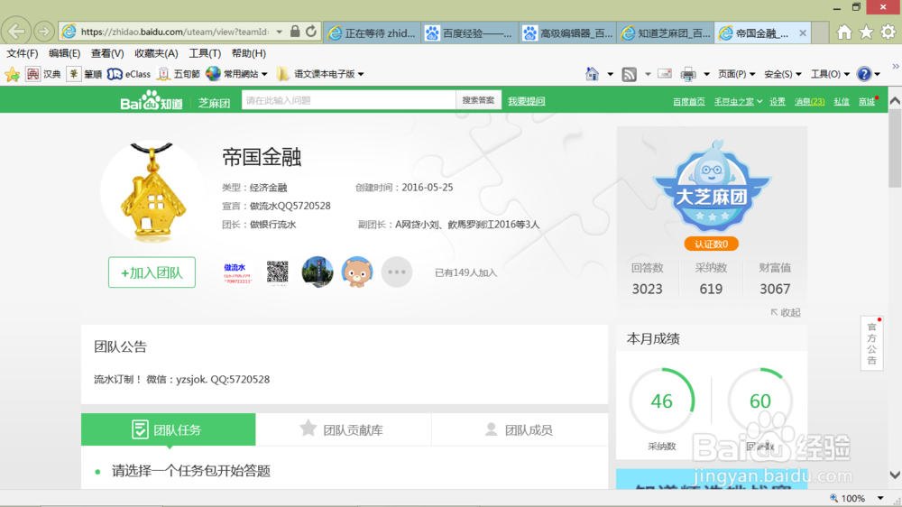
Task: Open the 收藏夹(A) menu
Action: (156, 53)
